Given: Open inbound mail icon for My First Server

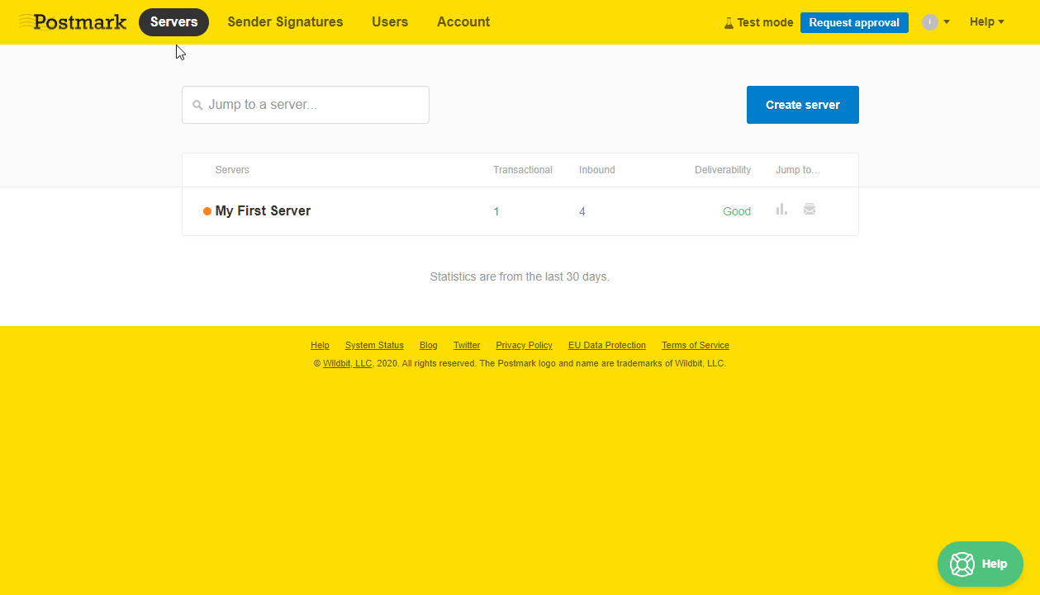Looking at the screenshot, I should (x=810, y=210).
